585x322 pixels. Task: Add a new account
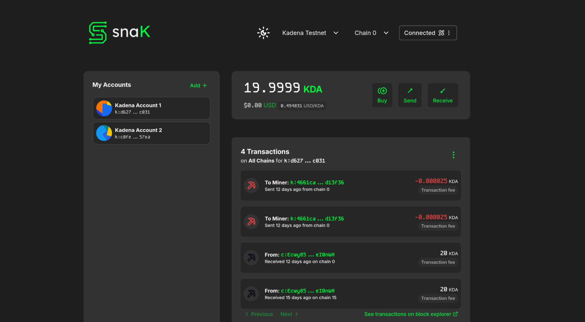(198, 85)
